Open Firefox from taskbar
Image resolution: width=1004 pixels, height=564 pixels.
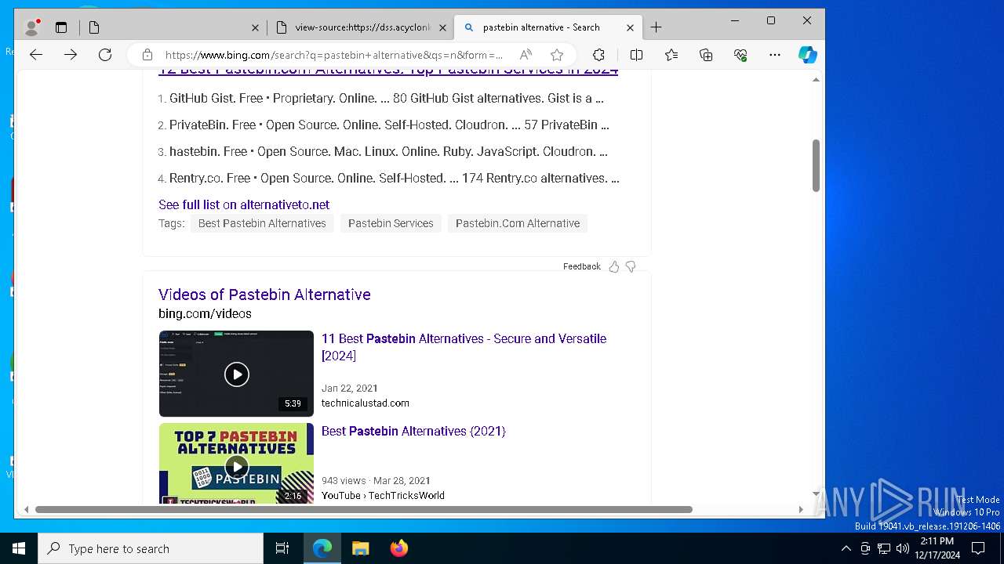coord(398,548)
